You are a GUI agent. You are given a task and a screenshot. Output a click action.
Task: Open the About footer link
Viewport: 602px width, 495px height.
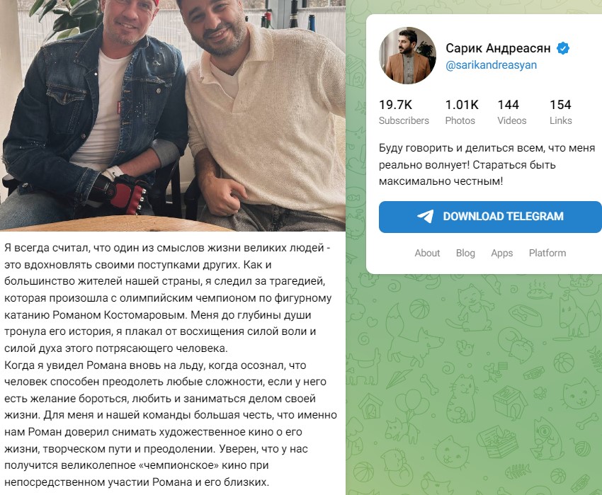pyautogui.click(x=427, y=253)
